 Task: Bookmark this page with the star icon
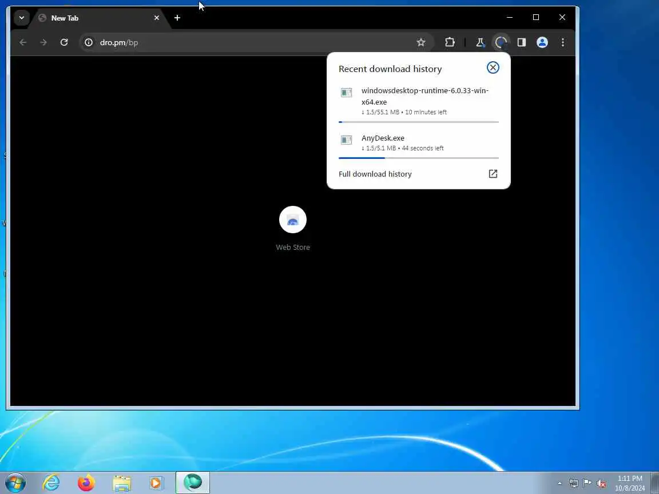420,42
